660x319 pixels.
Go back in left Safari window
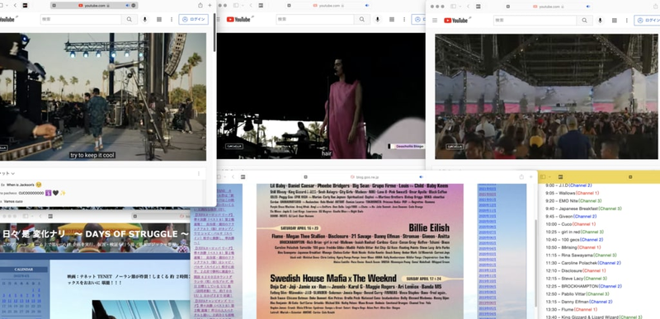[x=15, y=6]
